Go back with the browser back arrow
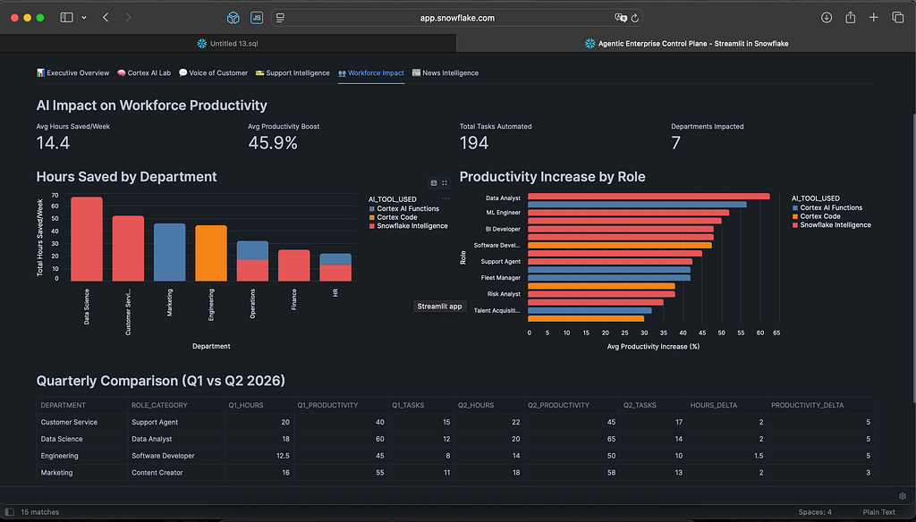This screenshot has height=522, width=916. tap(106, 18)
